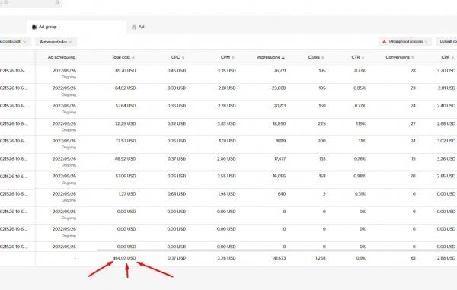Select the 3.35 USD CPM cell
Screen dimensions: 457x290
pos(226,71)
